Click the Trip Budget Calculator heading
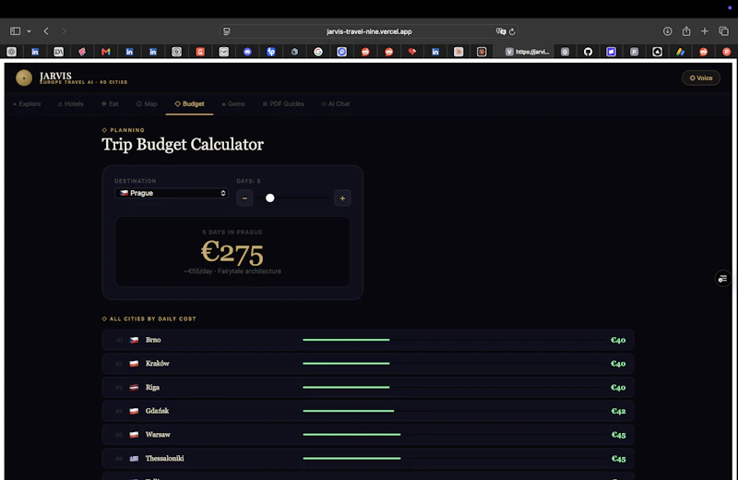Image resolution: width=738 pixels, height=480 pixels. [183, 144]
